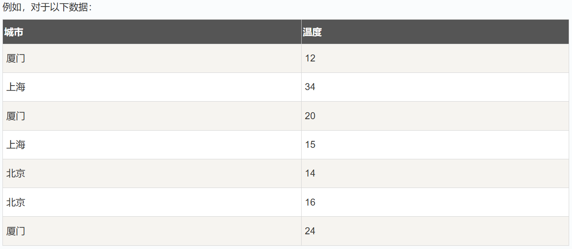Screen dimensions: 572x249
Task: Click the word 例如 above the table
Action: (x=12, y=7)
